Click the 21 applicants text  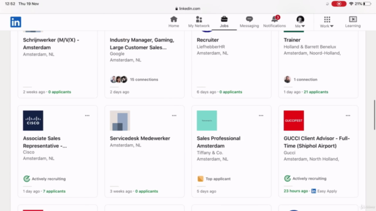pyautogui.click(x=316, y=92)
